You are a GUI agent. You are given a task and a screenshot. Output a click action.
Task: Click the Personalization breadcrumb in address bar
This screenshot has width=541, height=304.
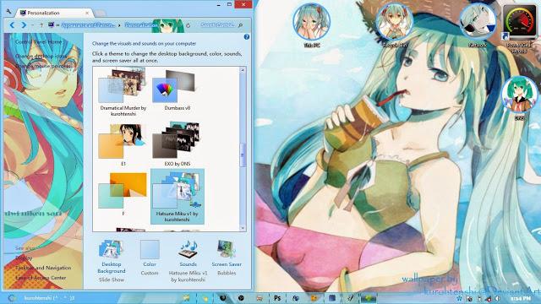point(141,25)
